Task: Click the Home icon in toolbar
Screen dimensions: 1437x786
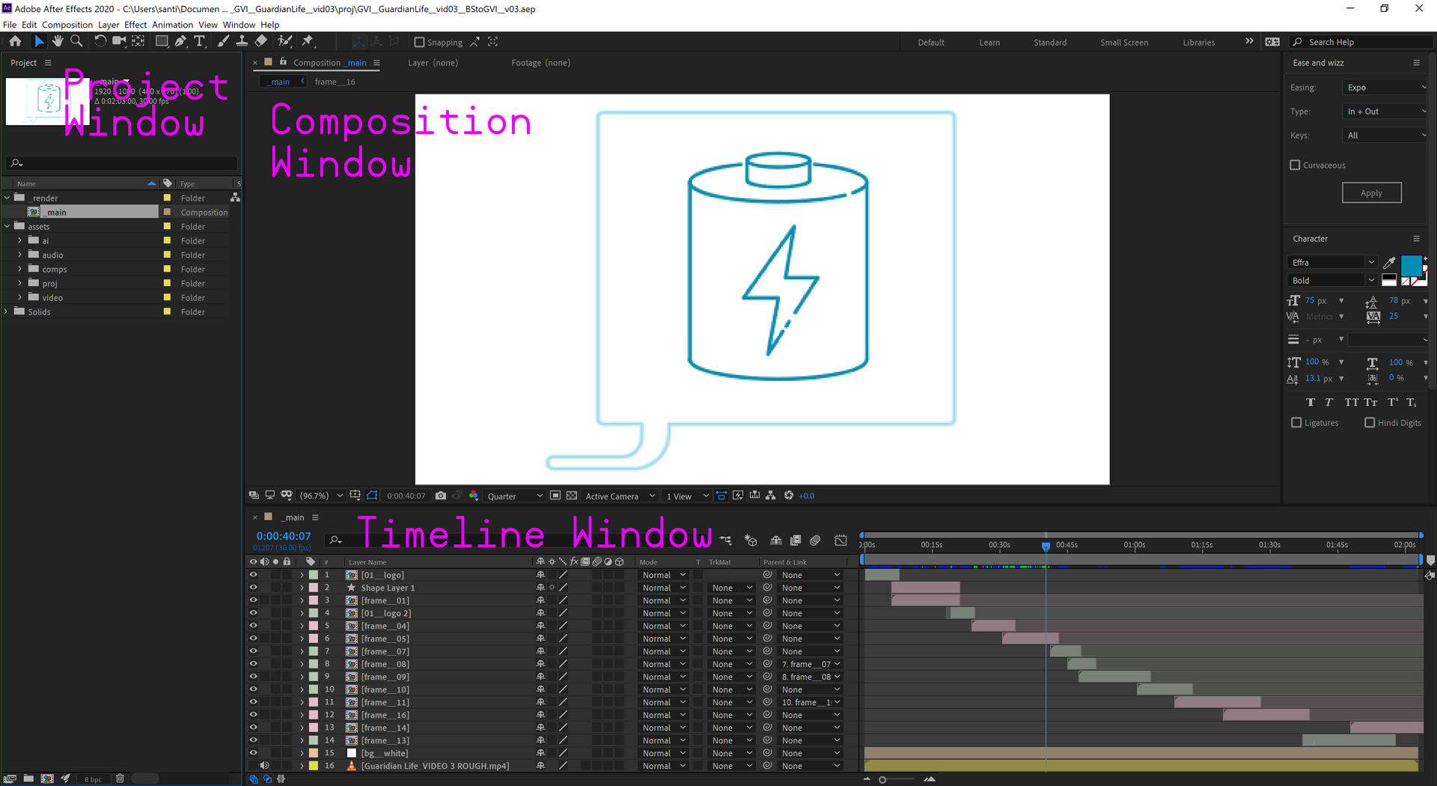Action: click(x=15, y=41)
